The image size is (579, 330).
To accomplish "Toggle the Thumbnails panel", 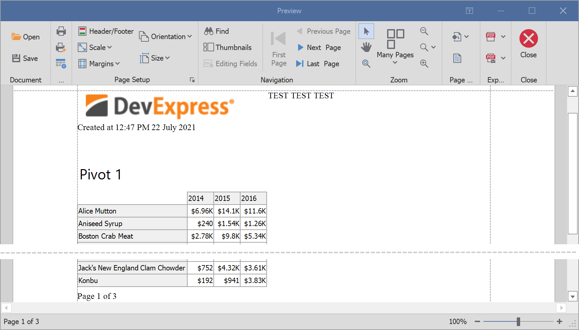I will coord(228,47).
